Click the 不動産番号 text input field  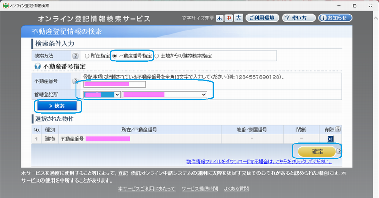pos(114,84)
